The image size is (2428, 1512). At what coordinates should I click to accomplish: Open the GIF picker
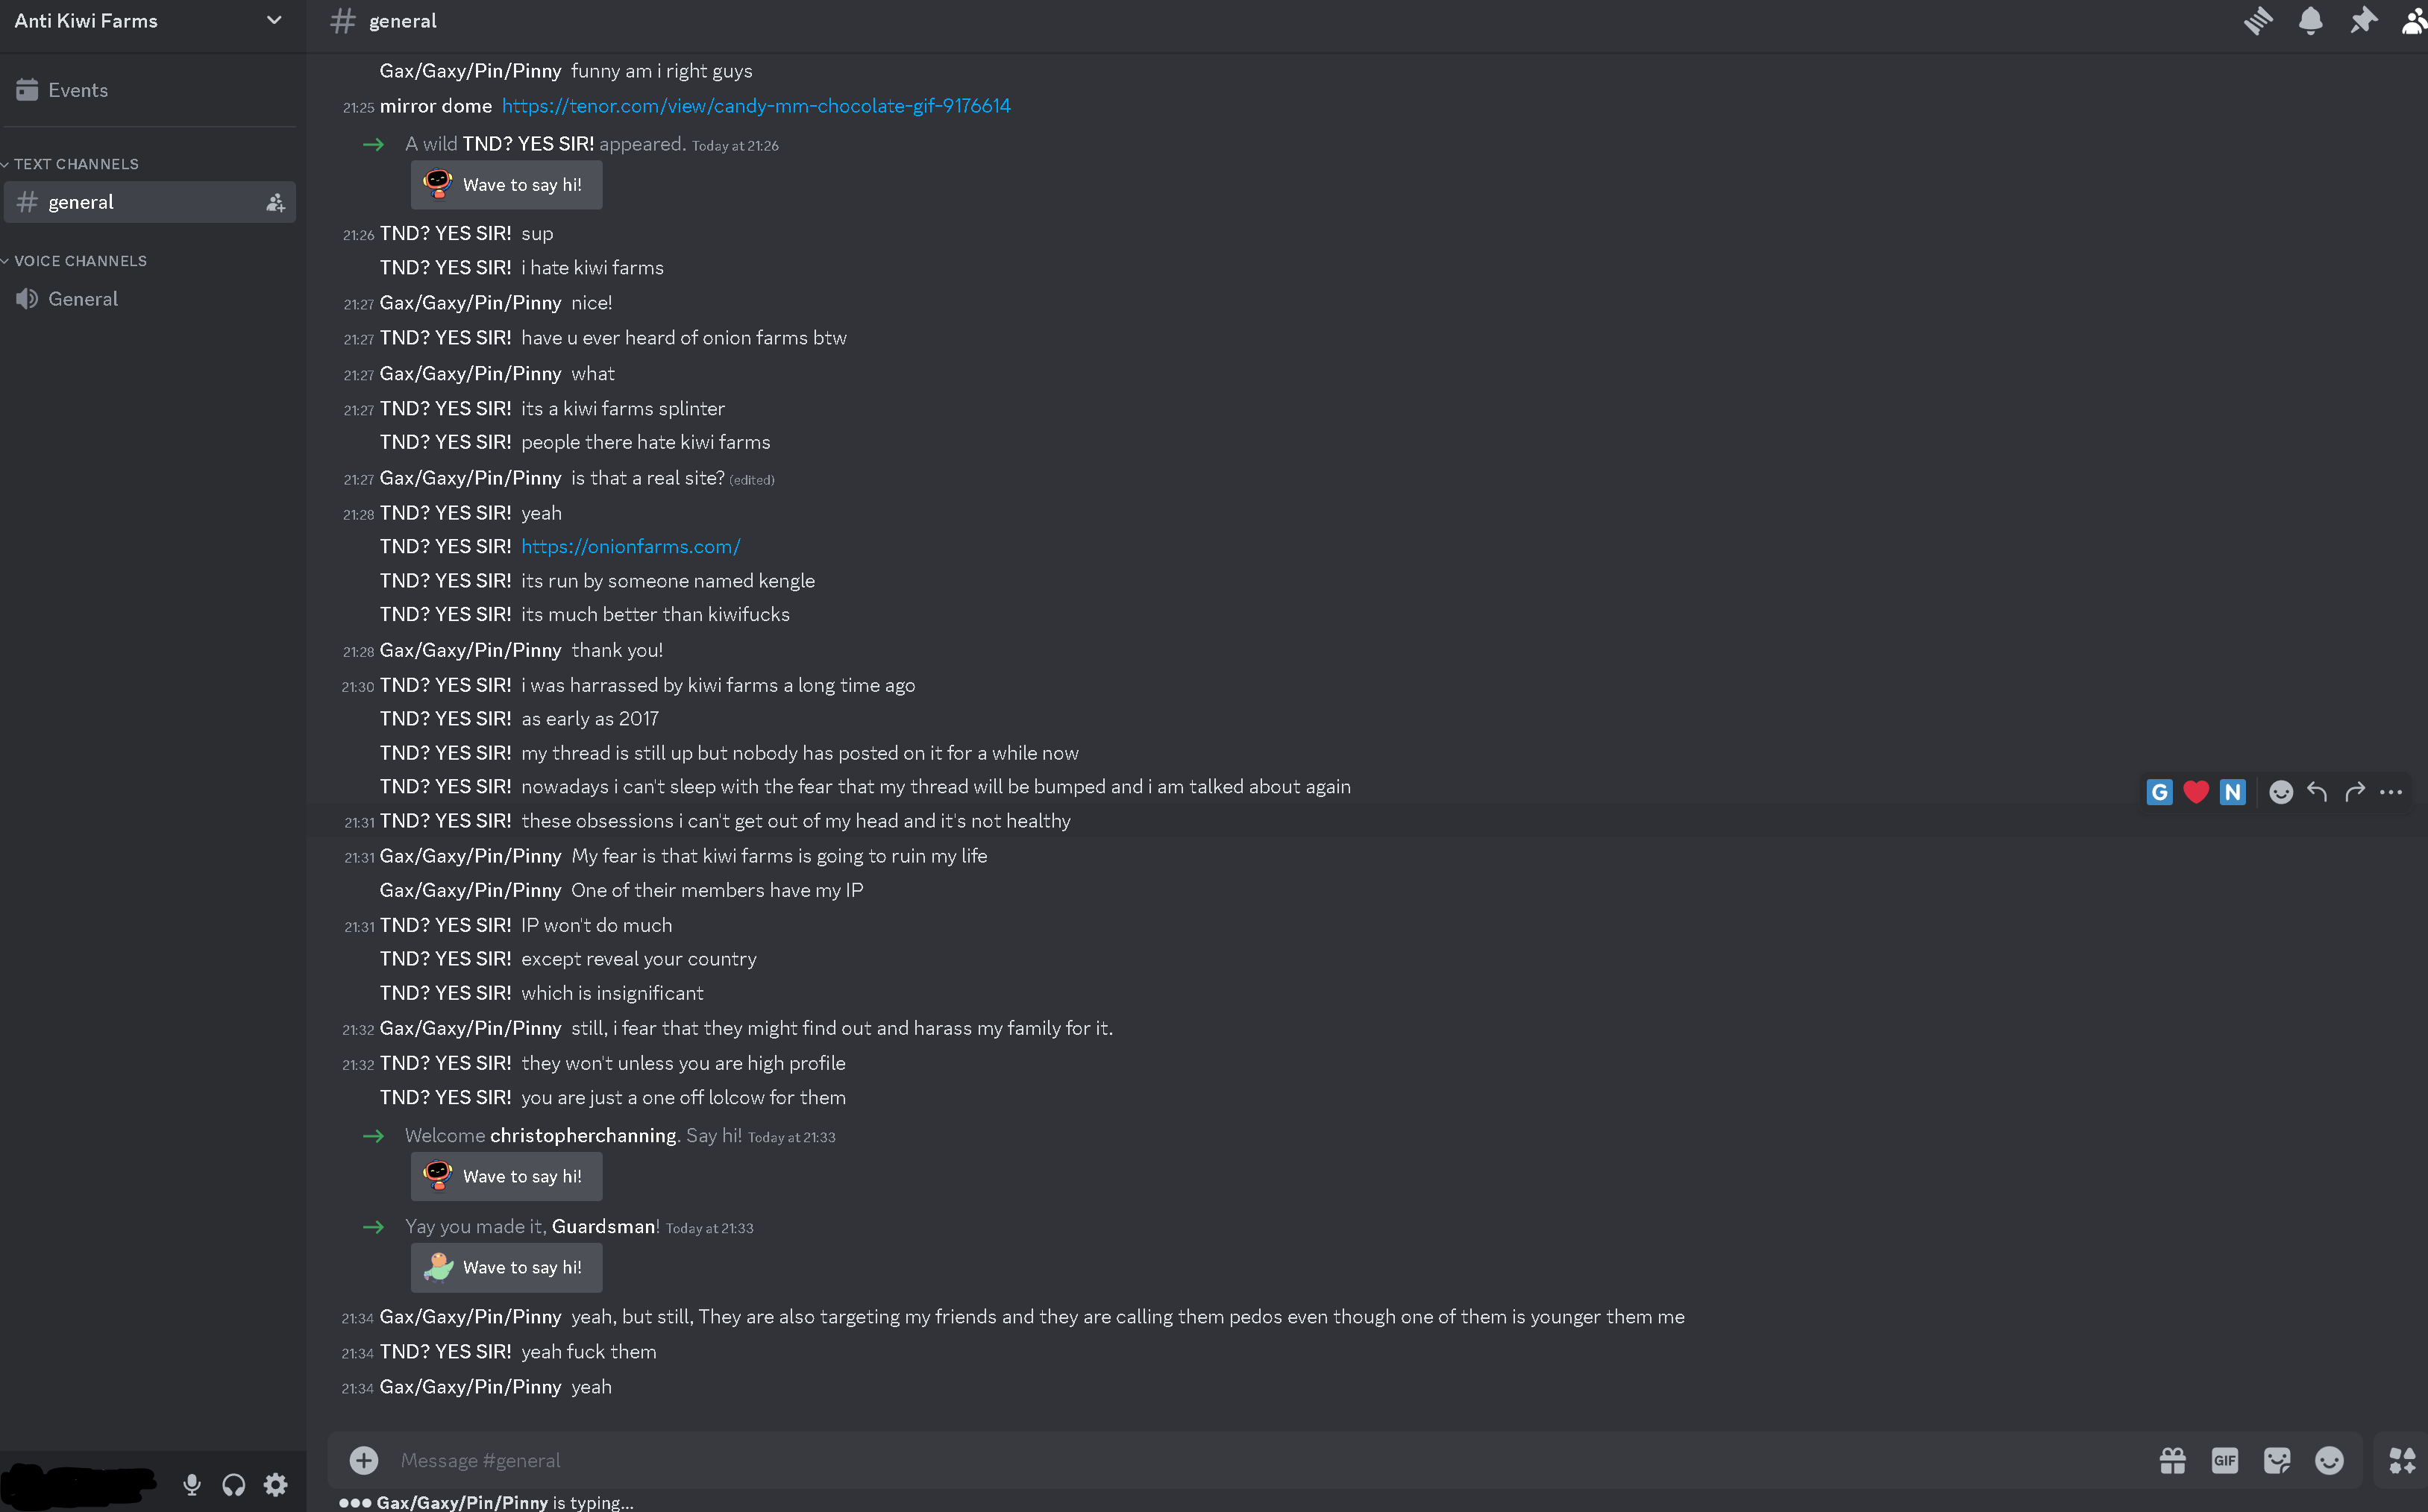coord(2224,1461)
